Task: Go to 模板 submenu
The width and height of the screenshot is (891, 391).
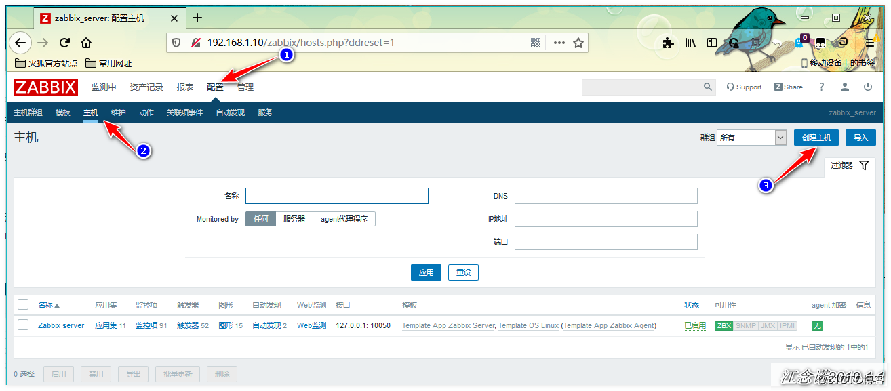Action: coord(63,112)
